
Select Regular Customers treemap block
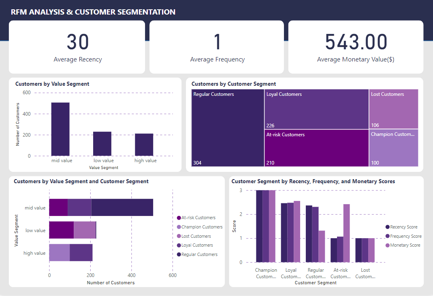tap(227, 127)
